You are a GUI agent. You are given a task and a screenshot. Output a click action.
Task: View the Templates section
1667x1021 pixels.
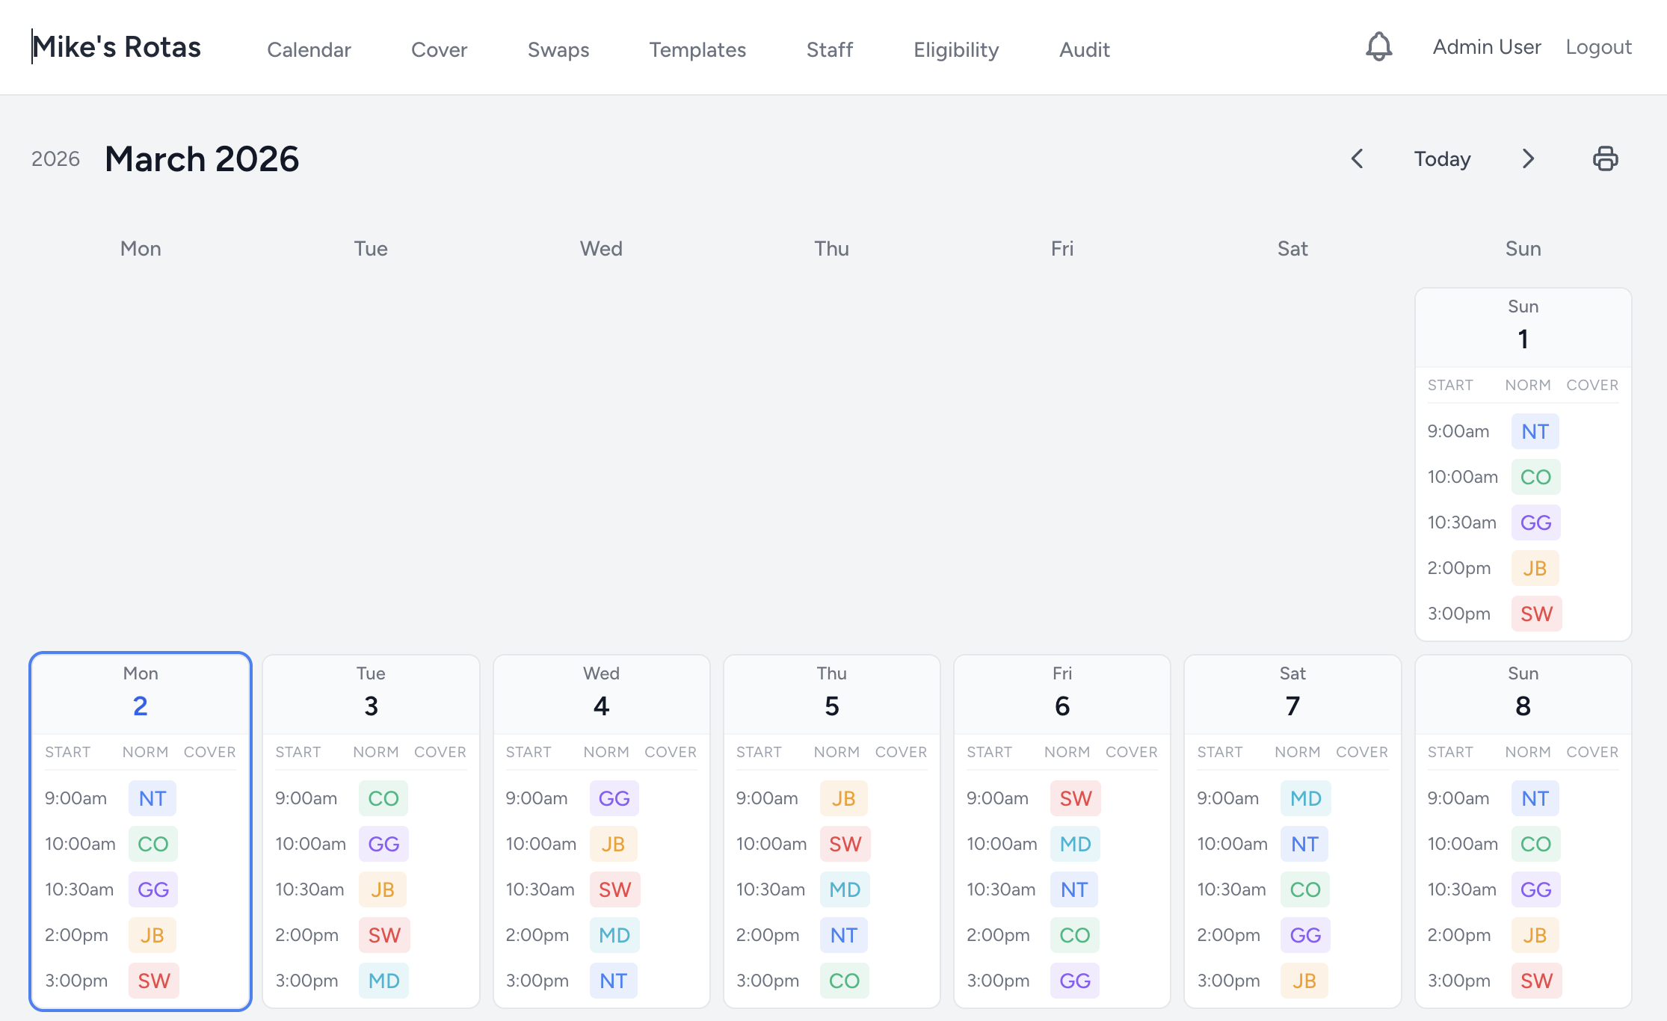697,49
